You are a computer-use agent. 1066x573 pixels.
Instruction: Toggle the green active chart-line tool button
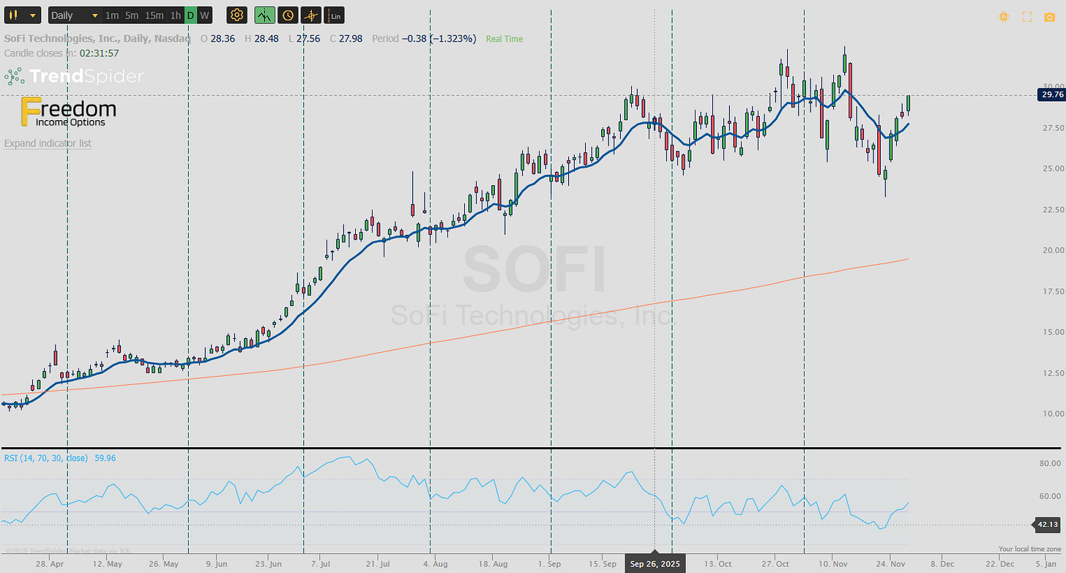(x=265, y=15)
